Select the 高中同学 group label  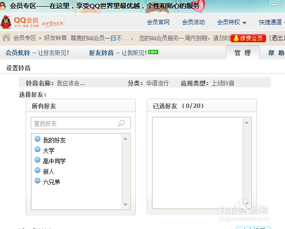[54, 161]
